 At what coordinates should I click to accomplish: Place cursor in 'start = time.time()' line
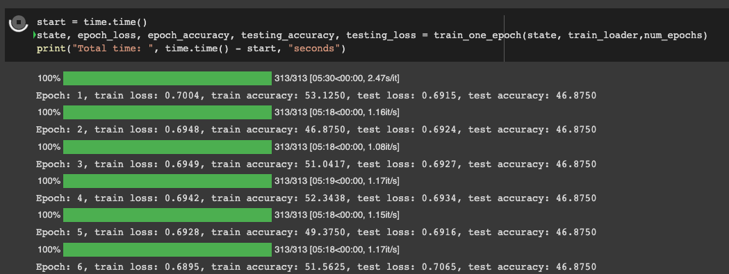click(x=92, y=22)
